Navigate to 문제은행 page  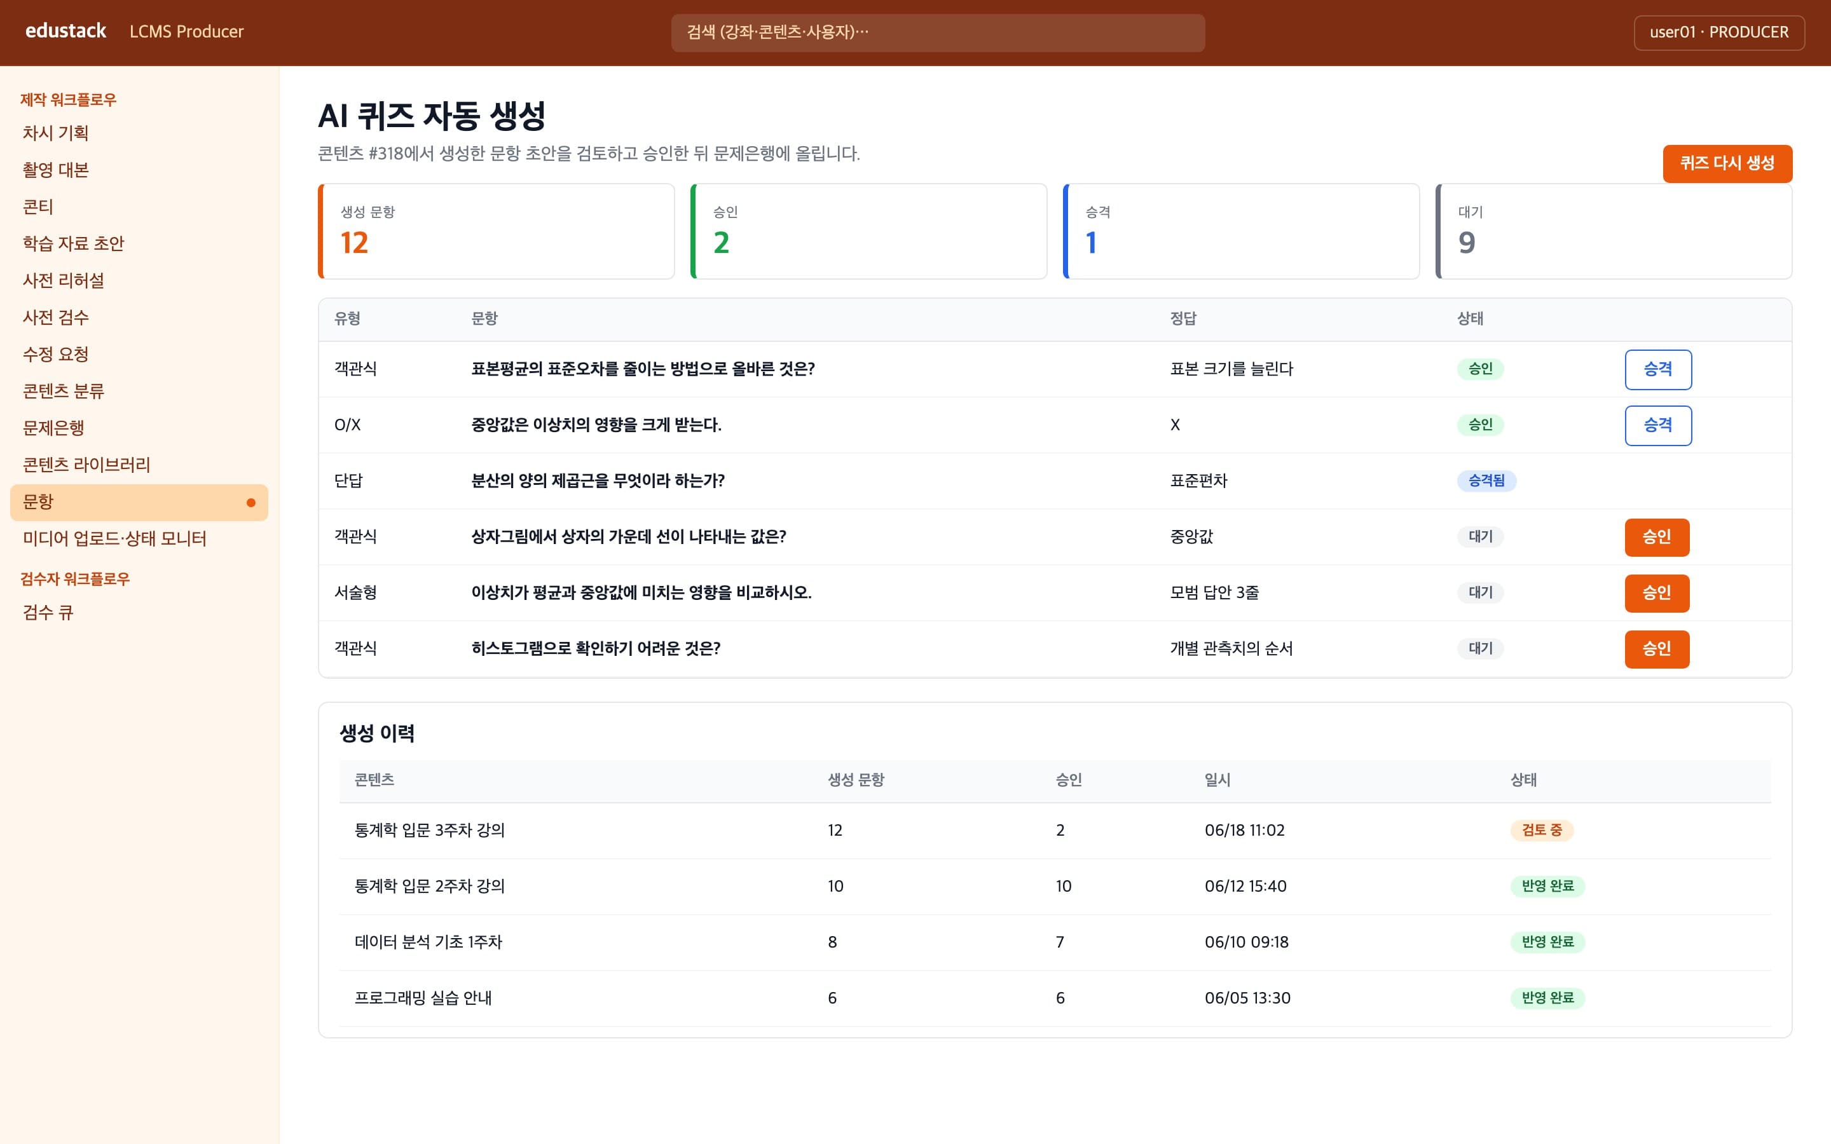click(139, 428)
